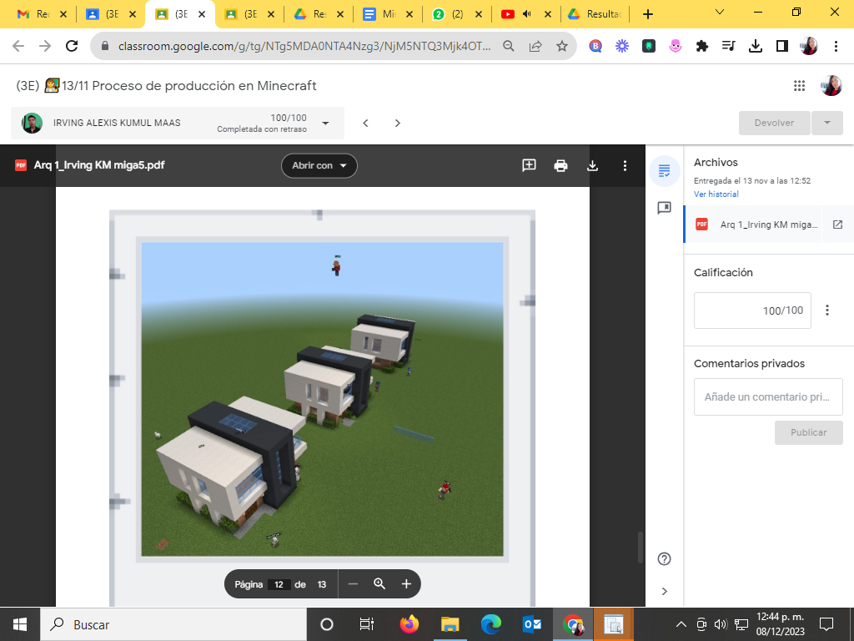
Task: Open the volume control in tray
Action: [x=721, y=624]
